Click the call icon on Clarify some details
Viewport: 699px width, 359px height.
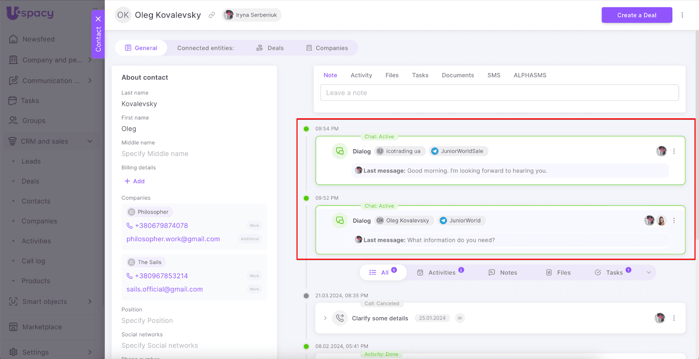pos(339,318)
